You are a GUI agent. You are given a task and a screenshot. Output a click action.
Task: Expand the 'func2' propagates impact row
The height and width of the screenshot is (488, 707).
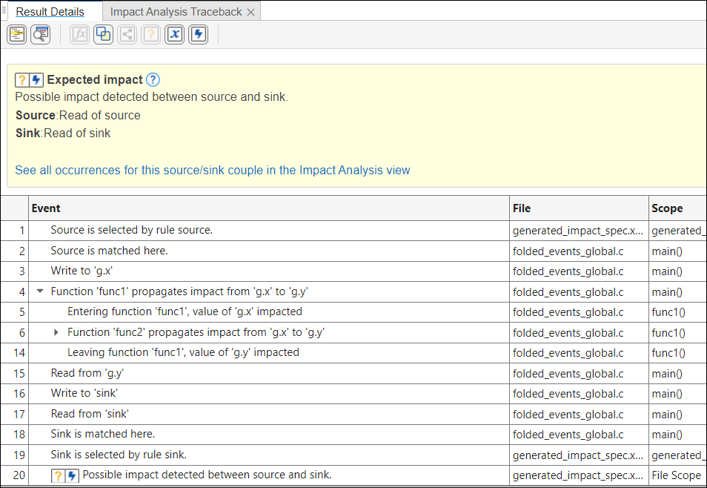pyautogui.click(x=56, y=333)
